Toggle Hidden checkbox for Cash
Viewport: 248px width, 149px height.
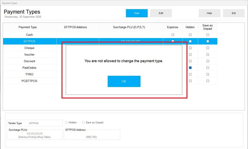point(190,35)
